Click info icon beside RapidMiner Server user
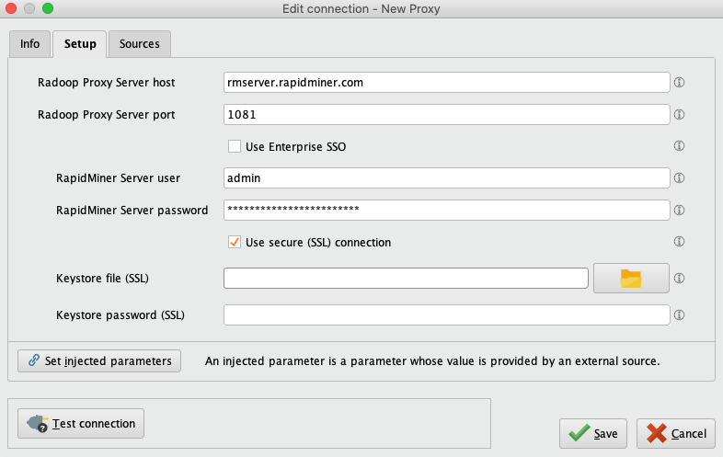Screen dimensions: 723x457 pos(680,178)
